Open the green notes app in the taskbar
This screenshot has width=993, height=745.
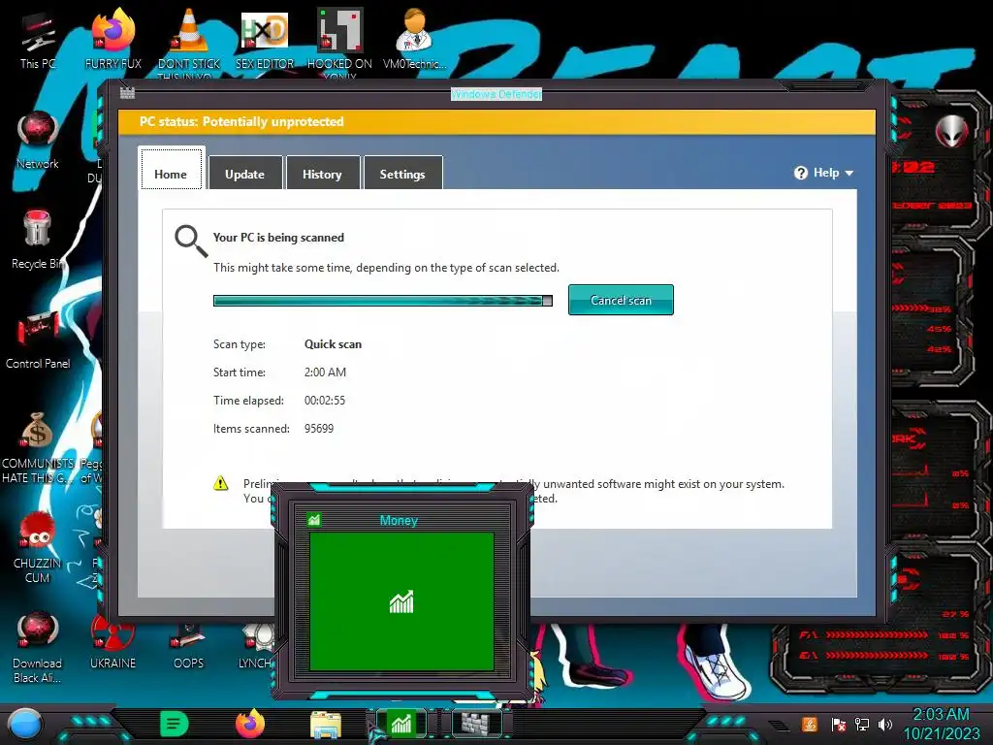(175, 724)
